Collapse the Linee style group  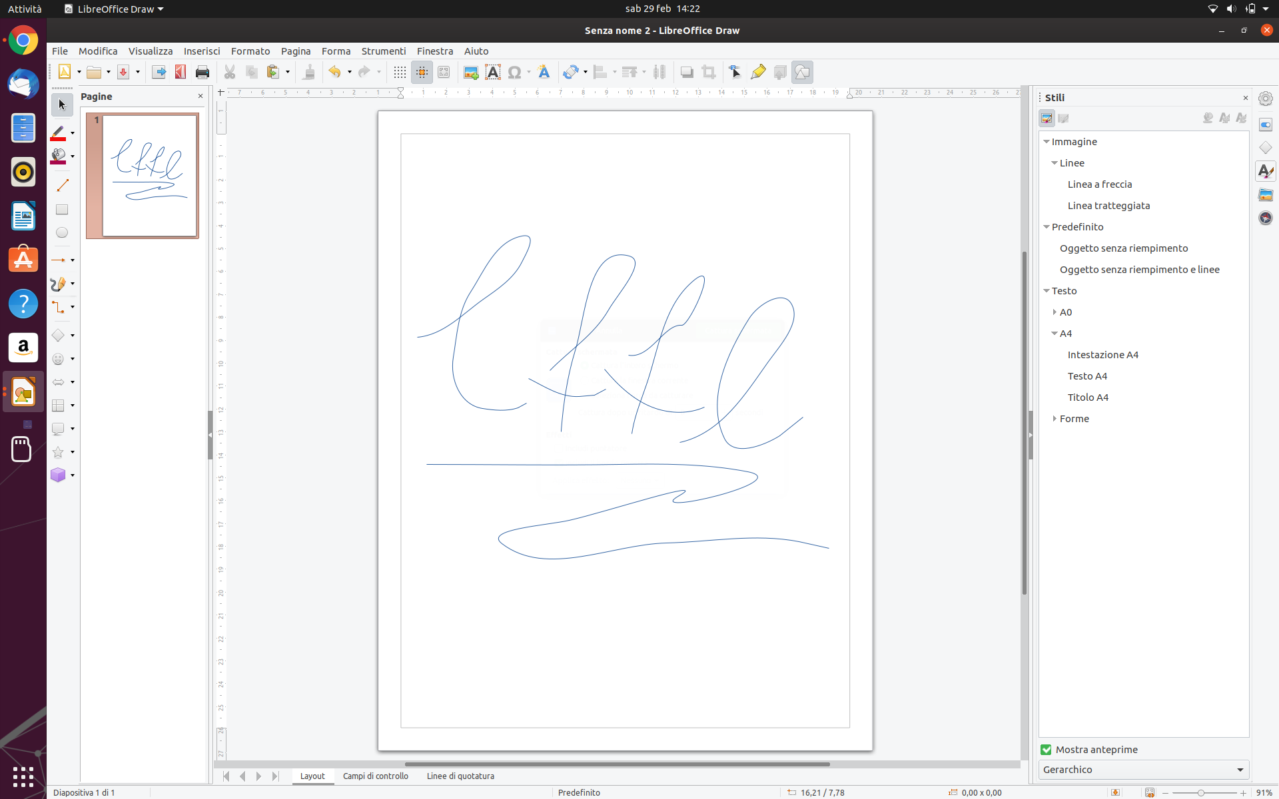click(1055, 163)
